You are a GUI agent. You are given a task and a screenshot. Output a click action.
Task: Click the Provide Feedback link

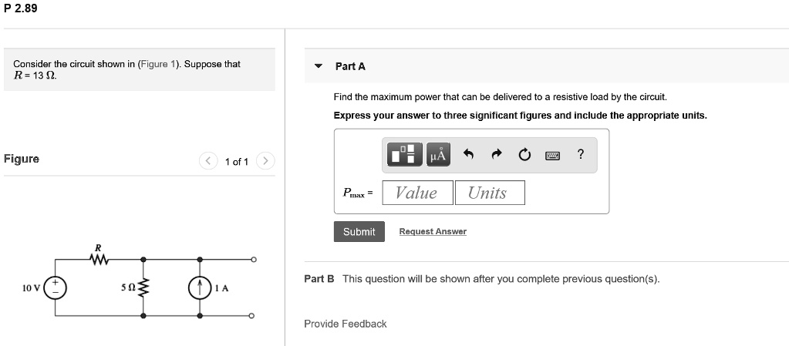click(x=346, y=324)
